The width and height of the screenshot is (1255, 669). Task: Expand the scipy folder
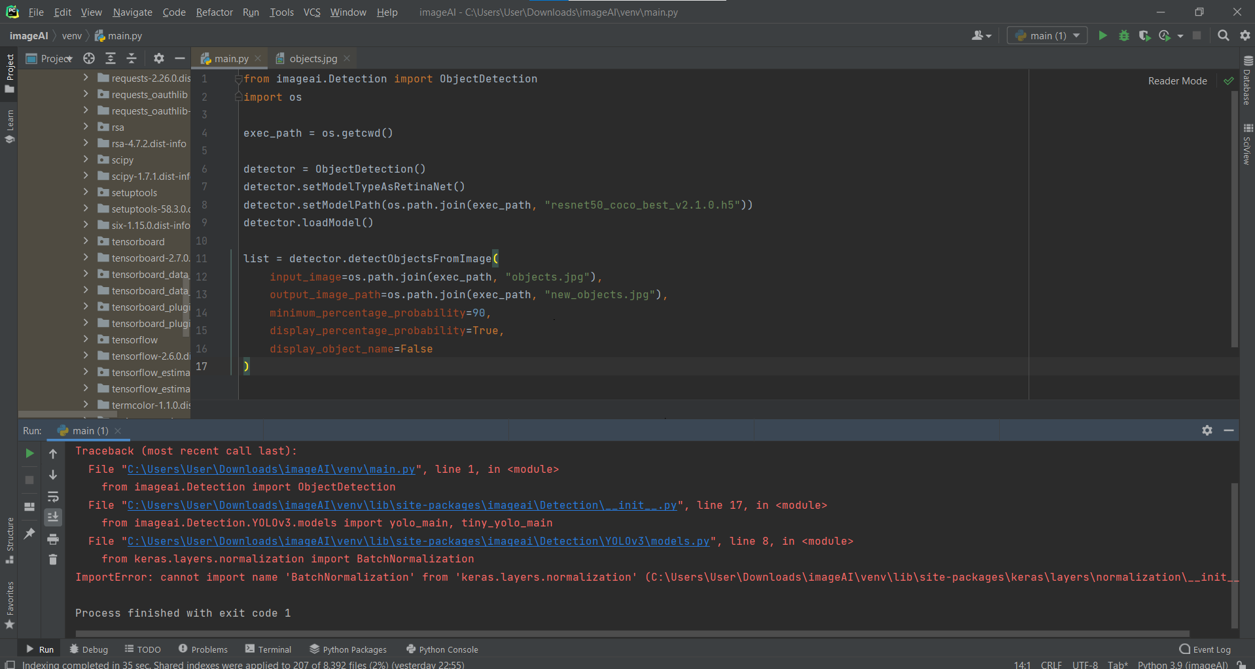[86, 159]
